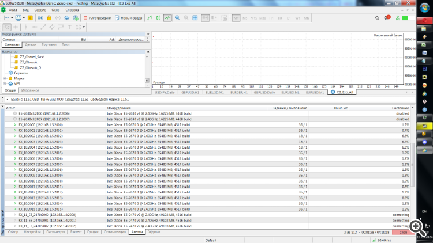Screen dimensions: 433x243
Task: Zoom out on the chart
Action: tap(186, 18)
